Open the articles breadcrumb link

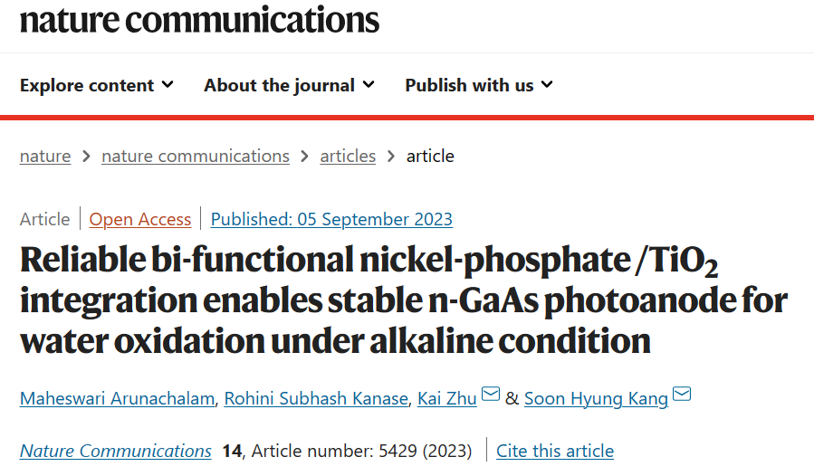(x=348, y=156)
